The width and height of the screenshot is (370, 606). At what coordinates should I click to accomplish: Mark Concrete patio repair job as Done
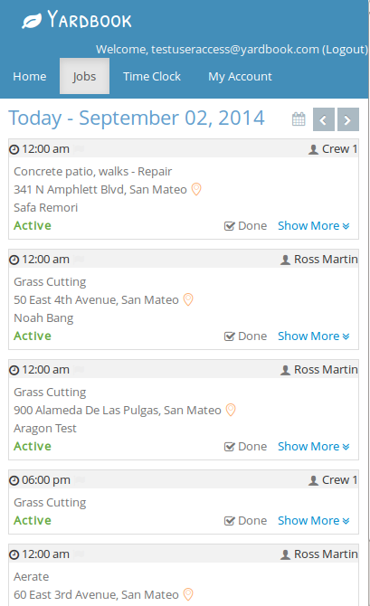point(245,226)
